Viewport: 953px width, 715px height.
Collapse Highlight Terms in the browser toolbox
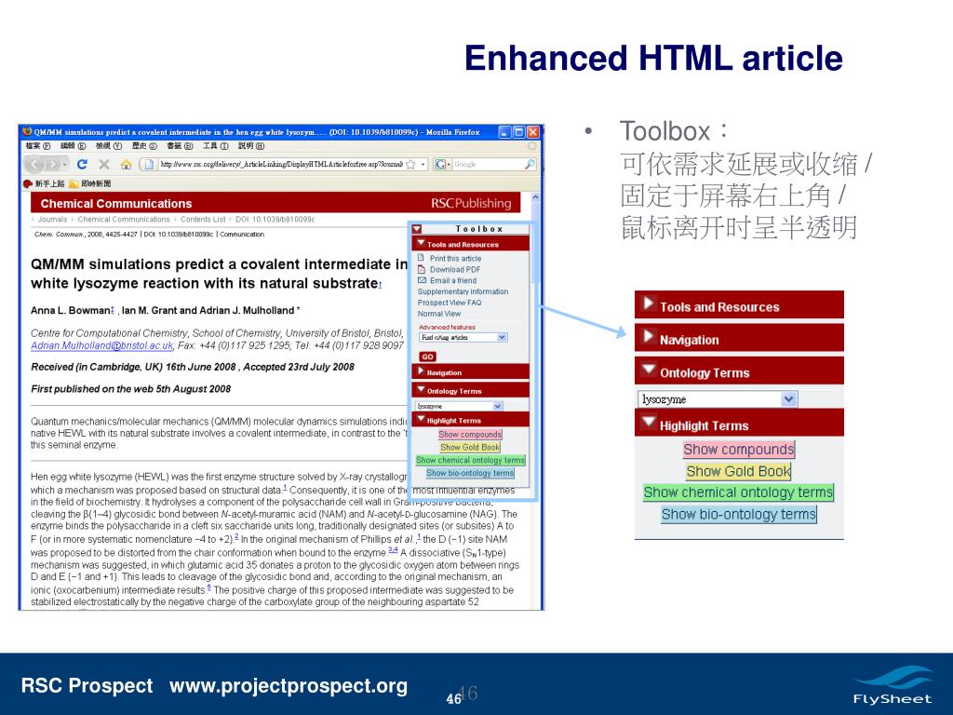pyautogui.click(x=420, y=419)
